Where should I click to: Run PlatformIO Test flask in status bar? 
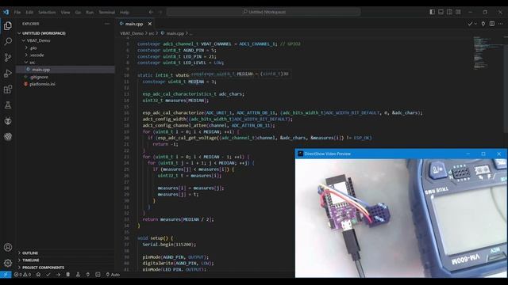point(78,275)
